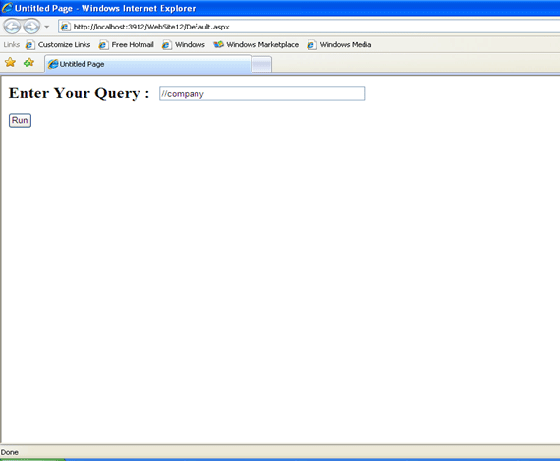Open Favorites Center star icon

pos(10,62)
